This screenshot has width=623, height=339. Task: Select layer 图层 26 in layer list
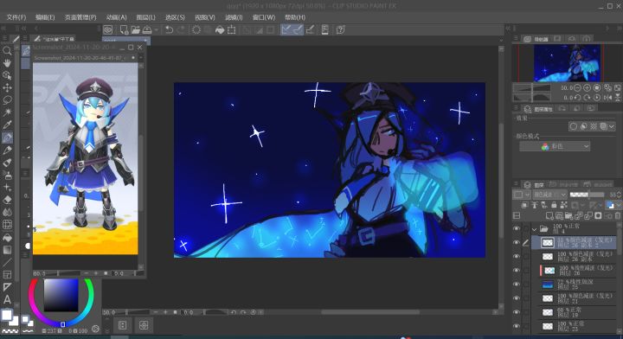[577, 271]
